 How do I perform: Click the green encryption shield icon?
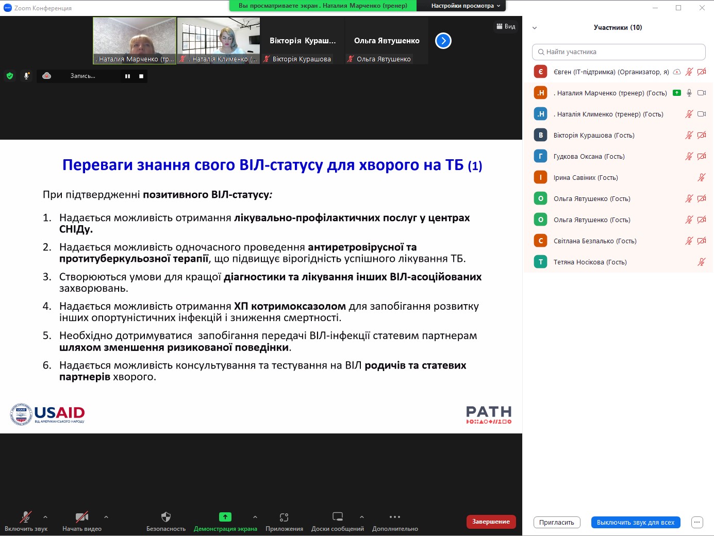10,76
